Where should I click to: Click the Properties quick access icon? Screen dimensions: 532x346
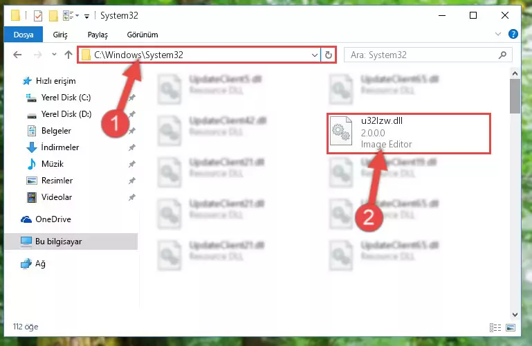(38, 16)
